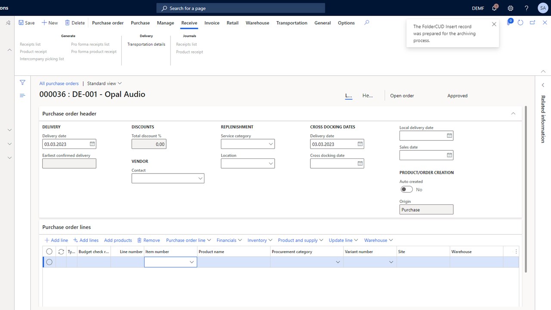Click All purchase orders link
Image resolution: width=551 pixels, height=310 pixels.
59,84
